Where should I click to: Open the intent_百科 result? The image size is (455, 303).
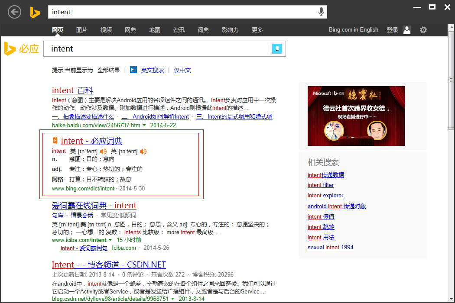coord(72,90)
